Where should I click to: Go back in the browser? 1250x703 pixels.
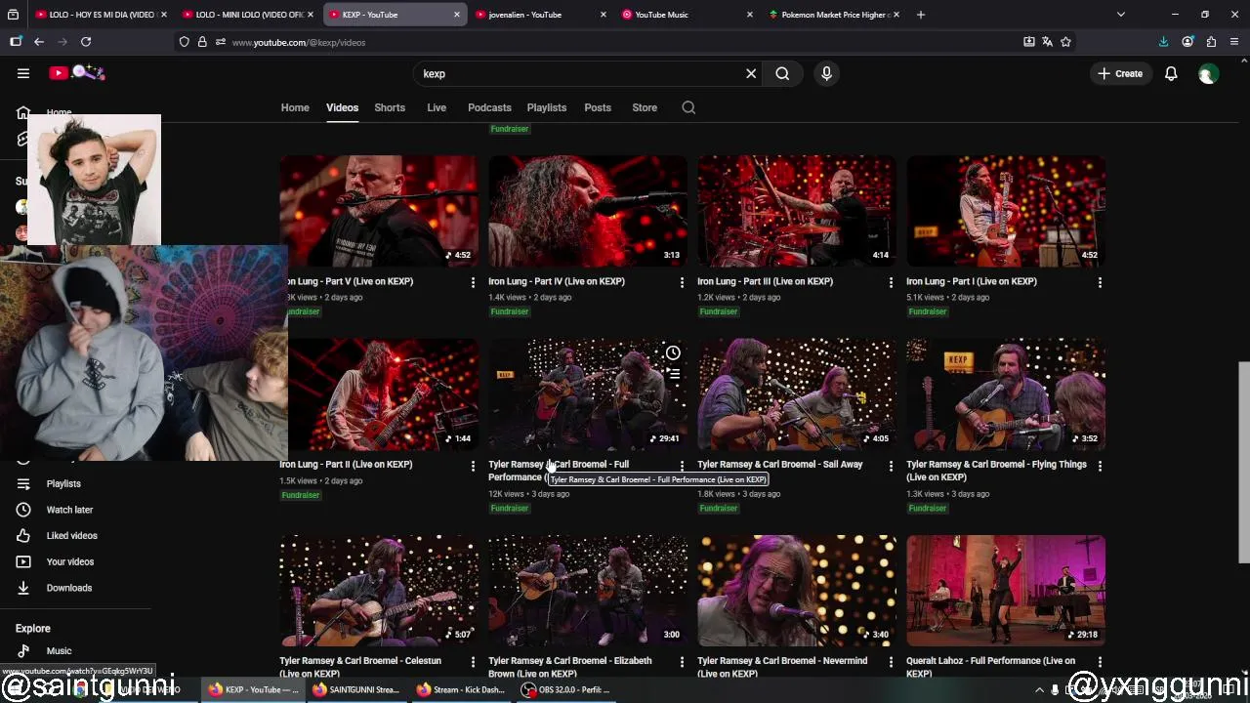(39, 42)
